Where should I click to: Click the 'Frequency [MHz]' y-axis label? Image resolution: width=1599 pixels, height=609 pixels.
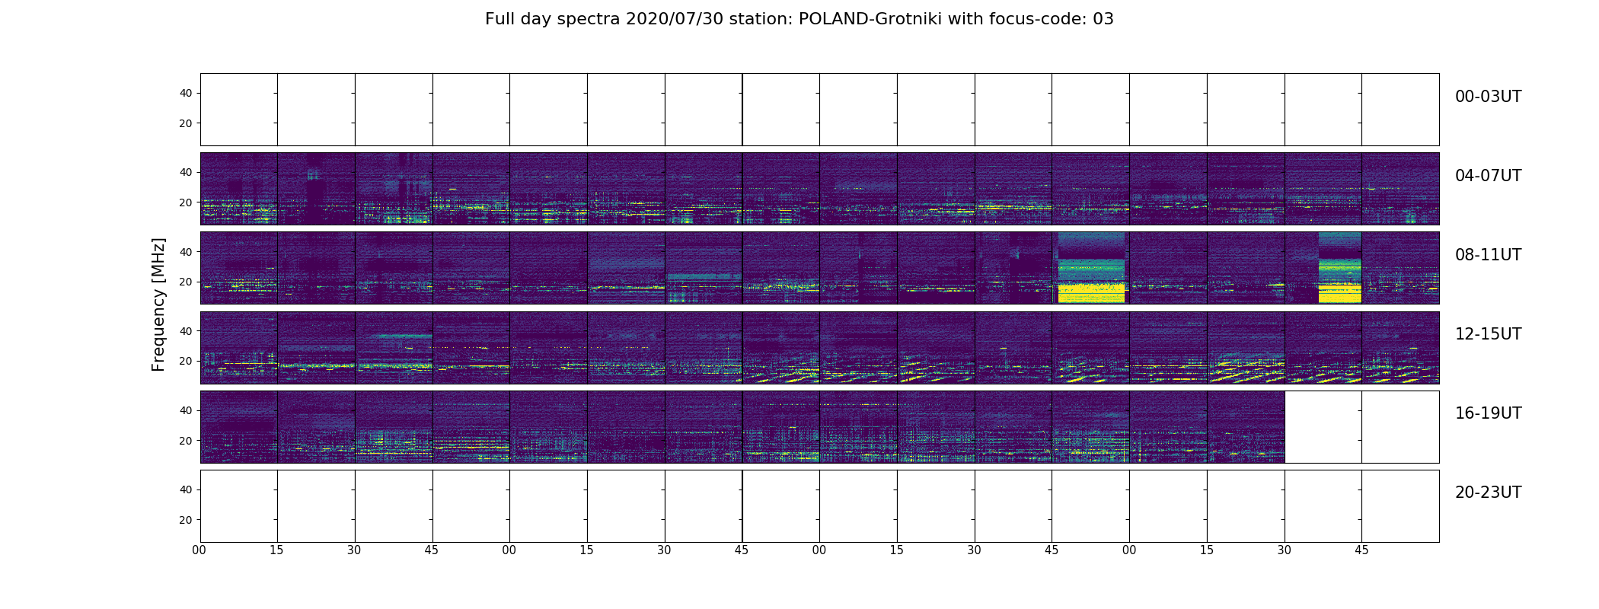click(x=158, y=304)
